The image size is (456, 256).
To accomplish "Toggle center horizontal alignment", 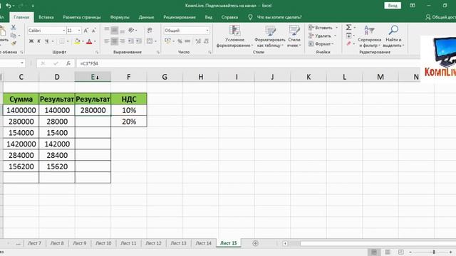I will coord(115,41).
